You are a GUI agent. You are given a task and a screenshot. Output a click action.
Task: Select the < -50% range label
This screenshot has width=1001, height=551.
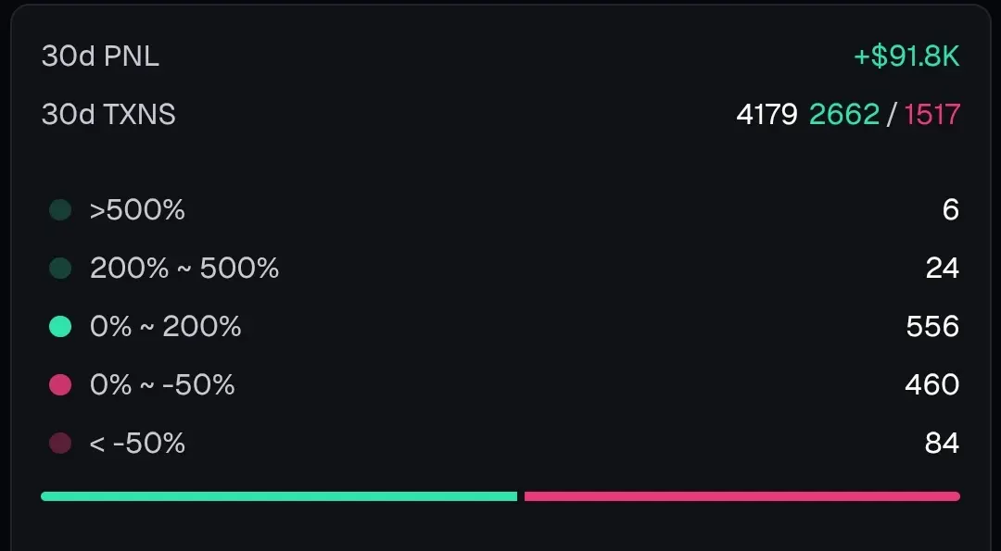[x=137, y=444]
